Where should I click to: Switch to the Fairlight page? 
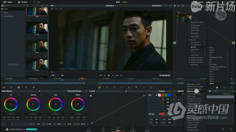click(x=133, y=129)
